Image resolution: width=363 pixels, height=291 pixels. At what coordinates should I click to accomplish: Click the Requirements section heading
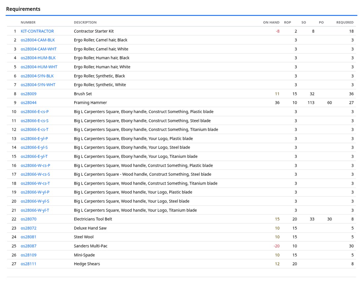coord(23,9)
